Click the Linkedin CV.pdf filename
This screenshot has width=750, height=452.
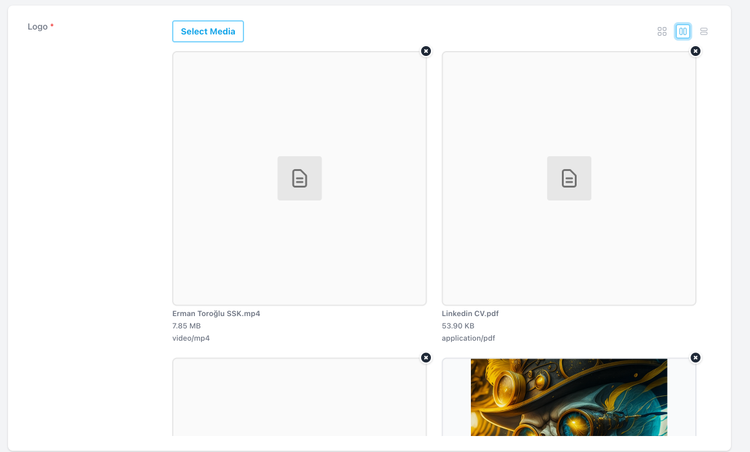tap(470, 314)
